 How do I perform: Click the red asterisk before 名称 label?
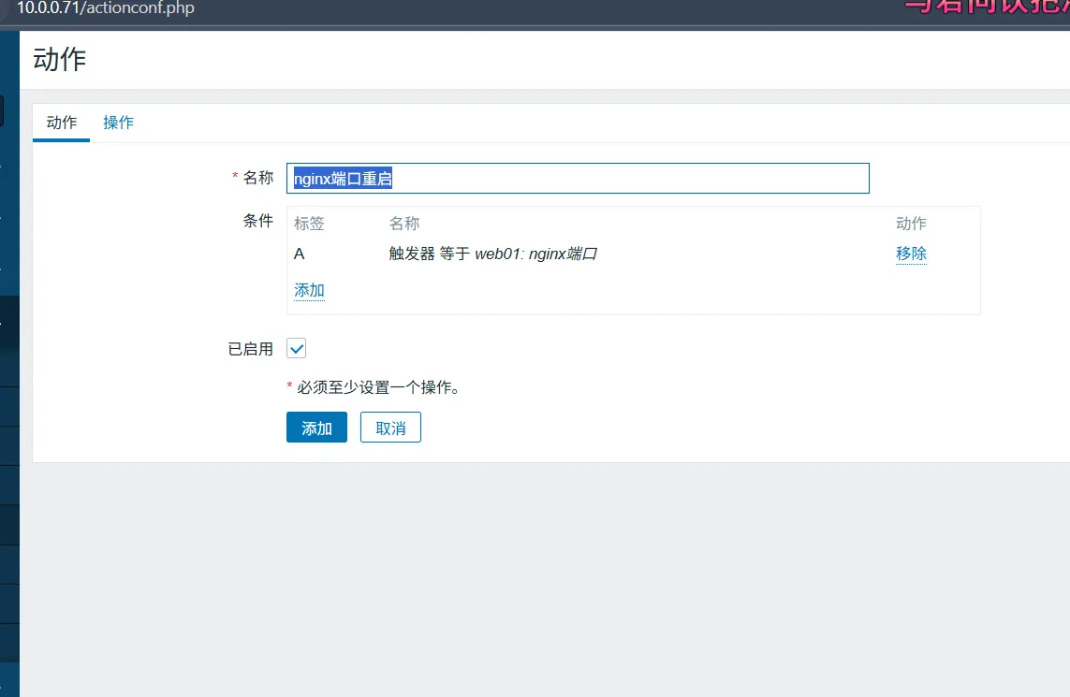235,177
